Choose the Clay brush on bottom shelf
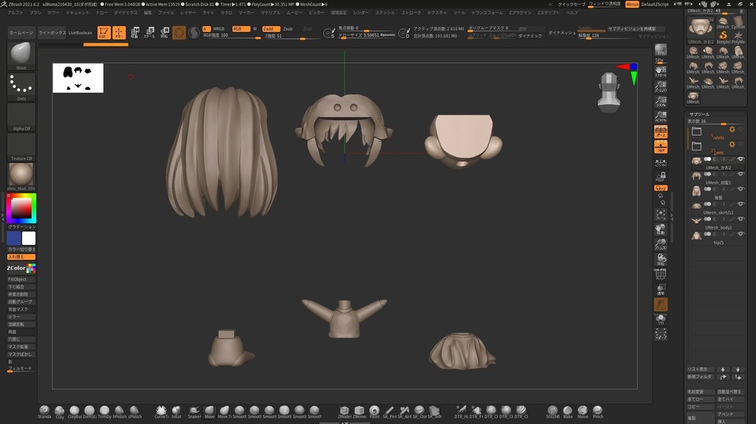The width and height of the screenshot is (756, 424). pos(60,411)
